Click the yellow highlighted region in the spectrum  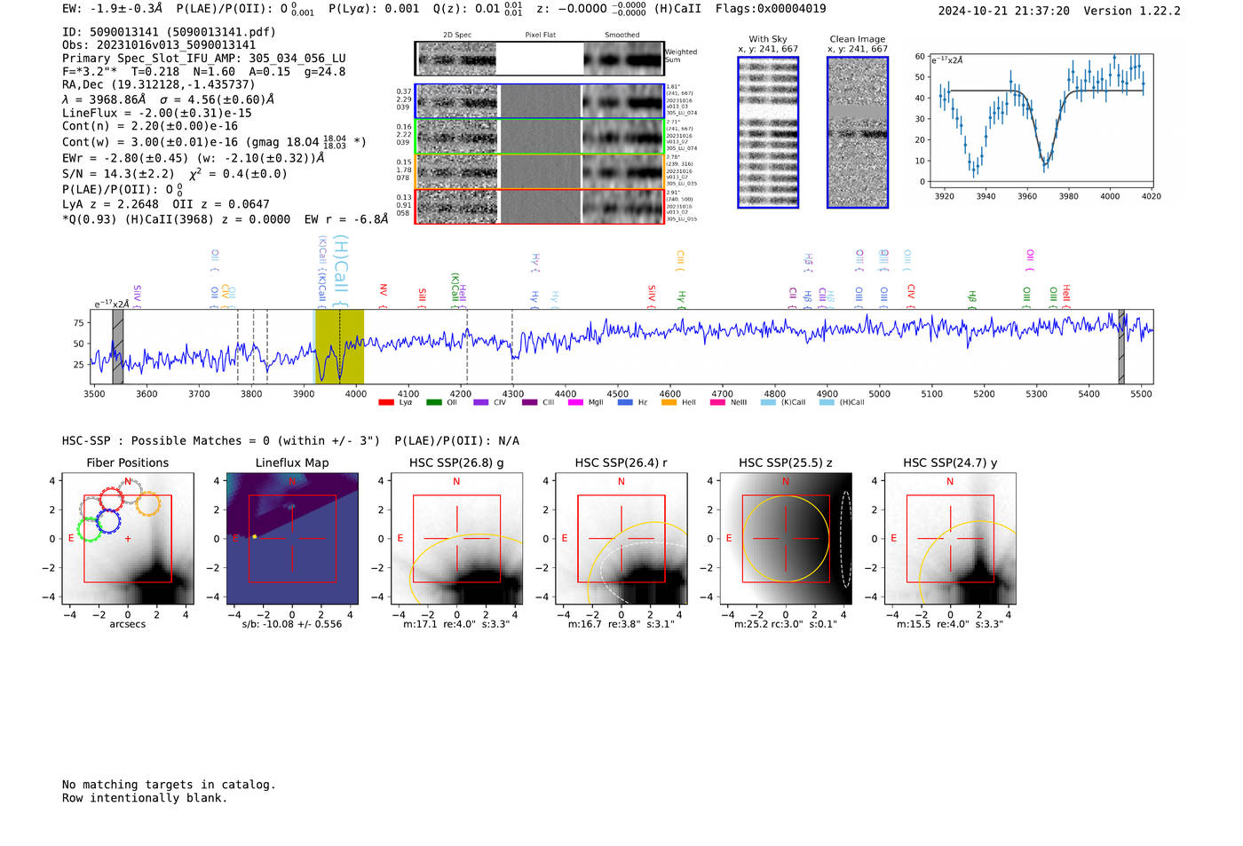coord(339,346)
